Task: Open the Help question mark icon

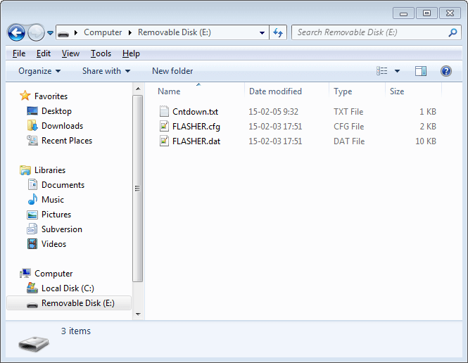Action: (x=445, y=71)
